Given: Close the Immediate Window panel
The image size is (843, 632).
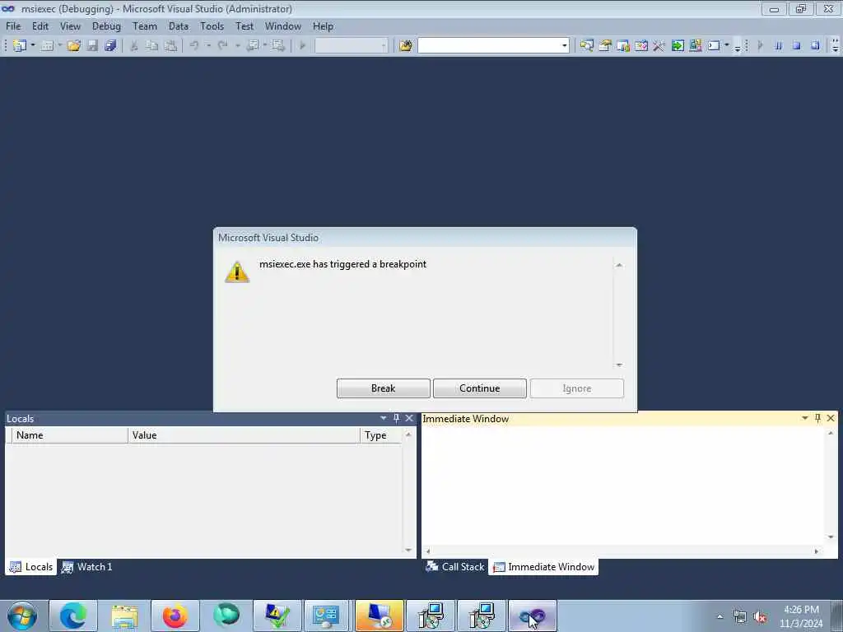Looking at the screenshot, I should 831,418.
